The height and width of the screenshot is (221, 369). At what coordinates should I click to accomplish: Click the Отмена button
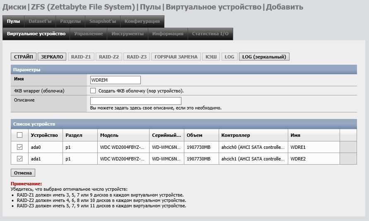pos(23,173)
